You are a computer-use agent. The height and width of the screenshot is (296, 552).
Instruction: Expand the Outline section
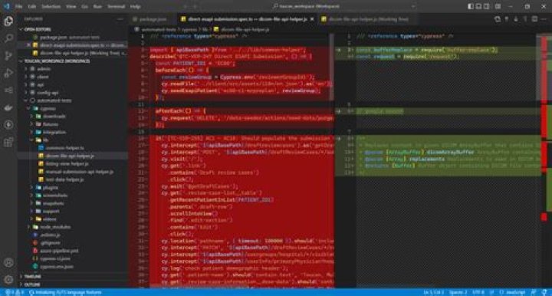(73, 284)
